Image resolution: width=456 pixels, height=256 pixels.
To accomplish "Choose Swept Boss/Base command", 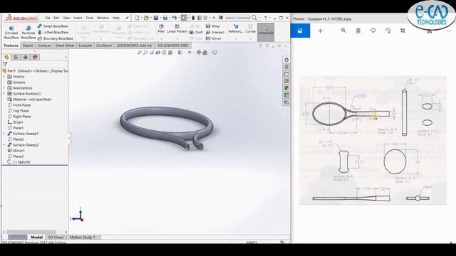I will [53, 26].
